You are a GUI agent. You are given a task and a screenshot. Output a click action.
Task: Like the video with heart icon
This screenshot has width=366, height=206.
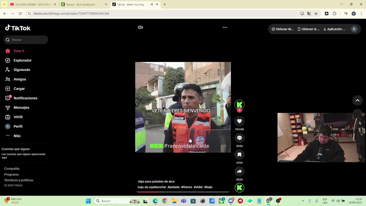coord(240,121)
